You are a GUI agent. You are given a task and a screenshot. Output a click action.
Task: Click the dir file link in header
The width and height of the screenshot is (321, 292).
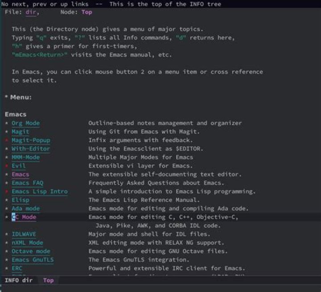point(31,12)
